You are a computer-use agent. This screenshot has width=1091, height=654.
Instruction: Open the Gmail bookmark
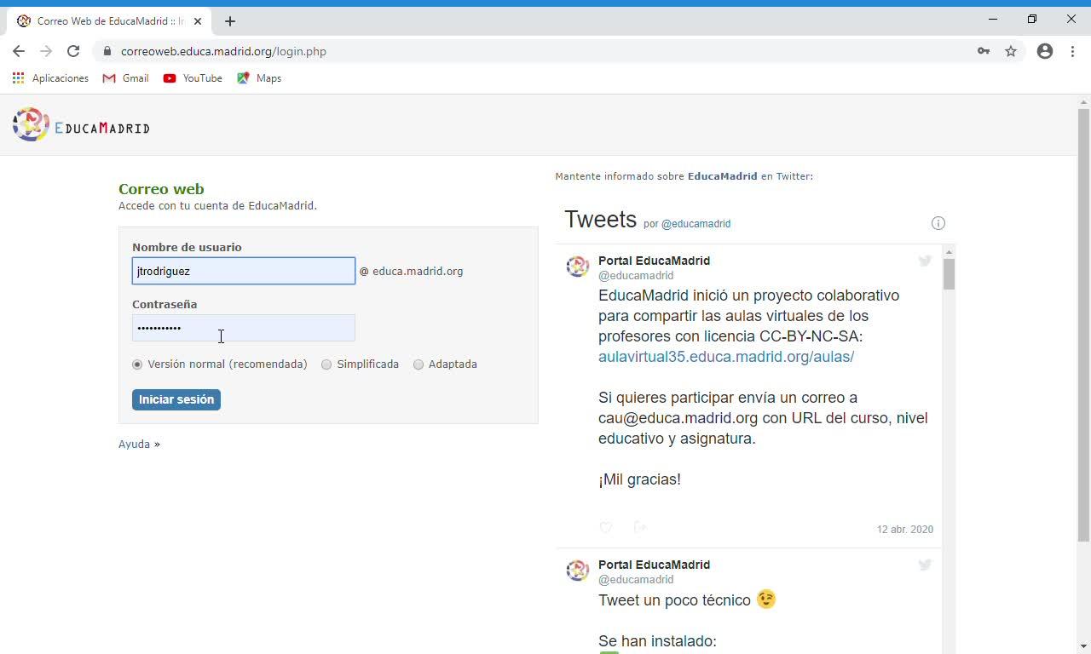[125, 78]
